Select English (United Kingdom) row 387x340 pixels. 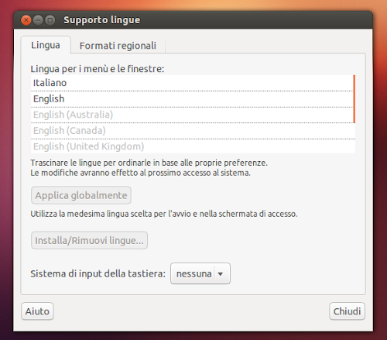coord(193,146)
